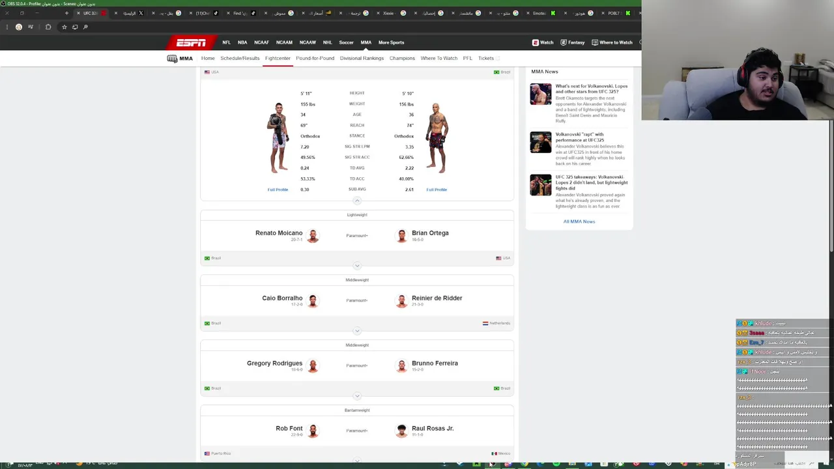Open ESPN Watch from header
Viewport: 834px width, 469px height.
point(543,42)
